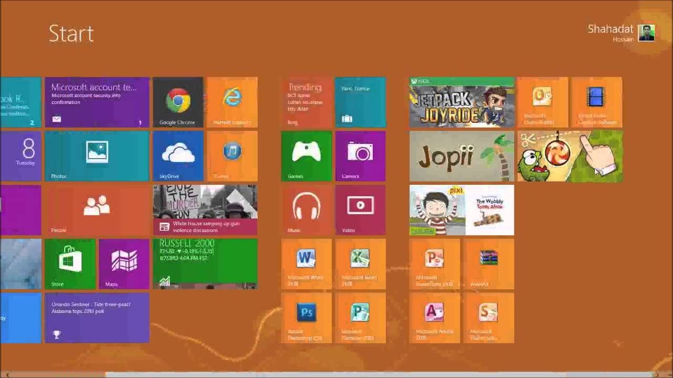Open the SkyDrive tile

pyautogui.click(x=178, y=156)
